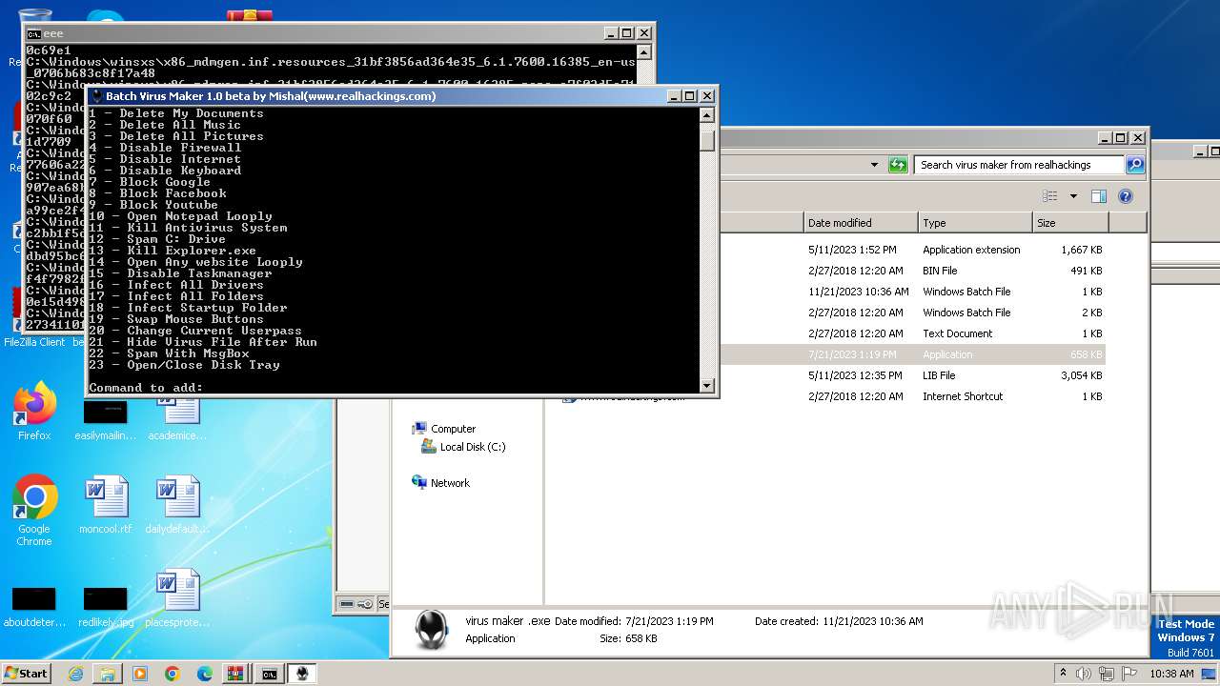Open Firefox desktop shortcut
This screenshot has height=686, width=1220.
[34, 412]
